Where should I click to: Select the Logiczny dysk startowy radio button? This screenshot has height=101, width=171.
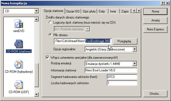coord(50,23)
